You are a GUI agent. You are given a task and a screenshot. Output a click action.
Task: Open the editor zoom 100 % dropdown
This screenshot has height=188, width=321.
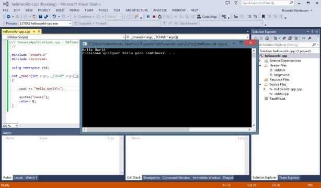pyautogui.click(x=16, y=126)
